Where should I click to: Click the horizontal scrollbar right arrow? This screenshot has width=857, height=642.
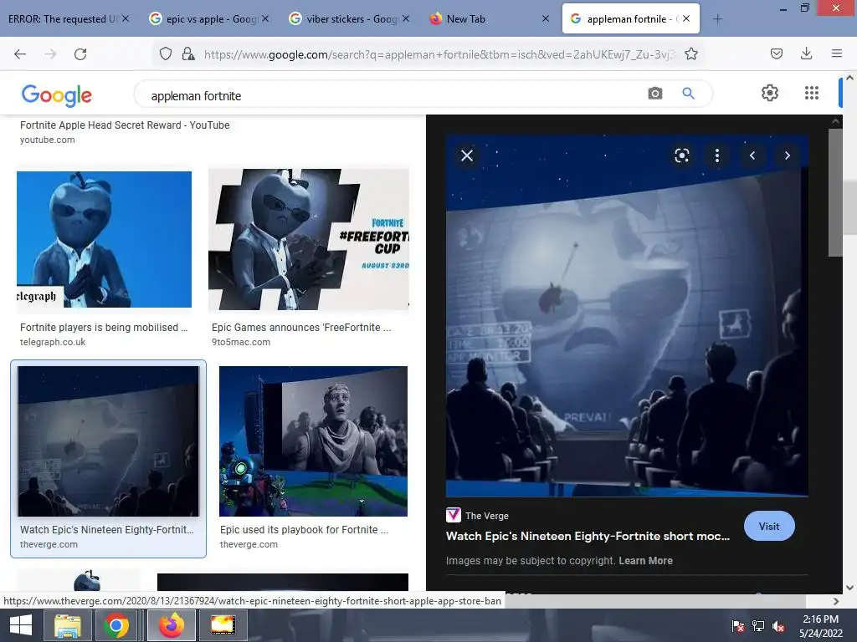coord(836,602)
